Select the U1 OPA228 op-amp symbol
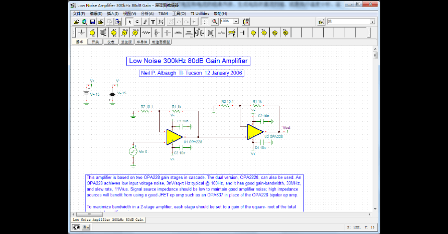Image resolution: width=448 pixels, height=234 pixels. pyautogui.click(x=174, y=137)
